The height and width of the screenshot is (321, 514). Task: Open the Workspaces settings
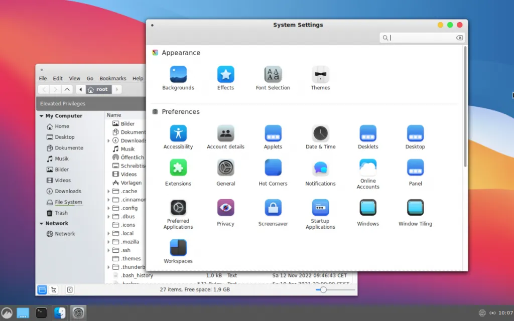(x=178, y=248)
